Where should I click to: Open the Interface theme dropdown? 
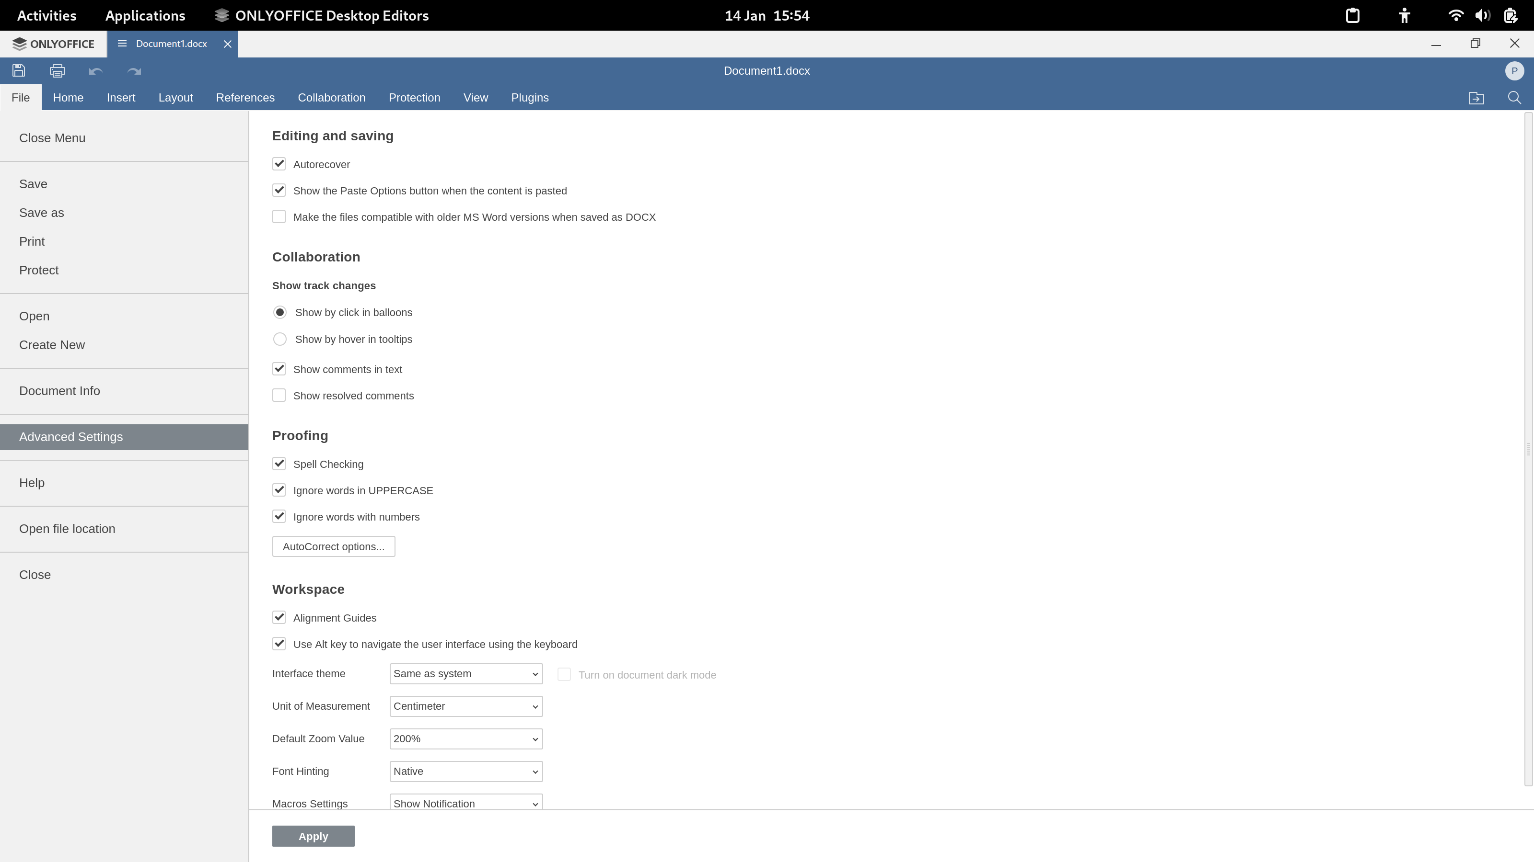pos(465,674)
